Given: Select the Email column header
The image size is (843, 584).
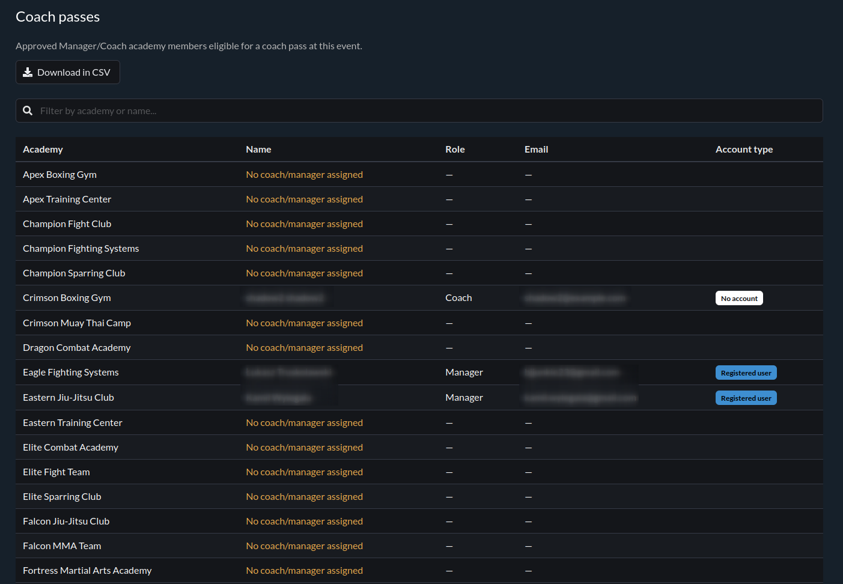Looking at the screenshot, I should (536, 150).
